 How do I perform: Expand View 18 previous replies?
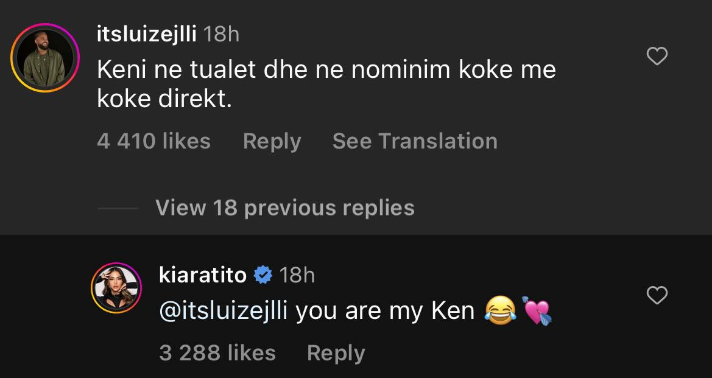coord(284,208)
